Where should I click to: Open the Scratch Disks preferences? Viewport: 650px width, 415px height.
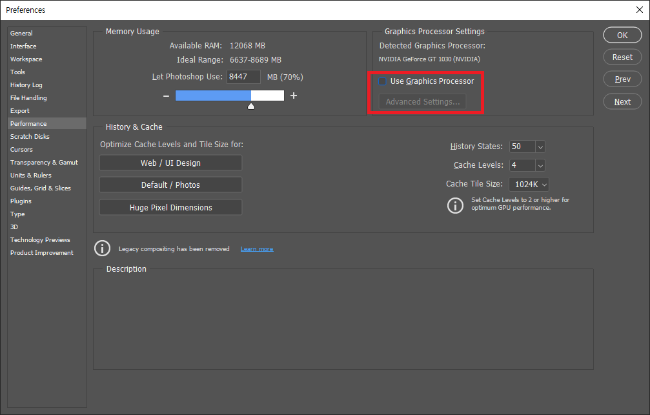[47, 136]
